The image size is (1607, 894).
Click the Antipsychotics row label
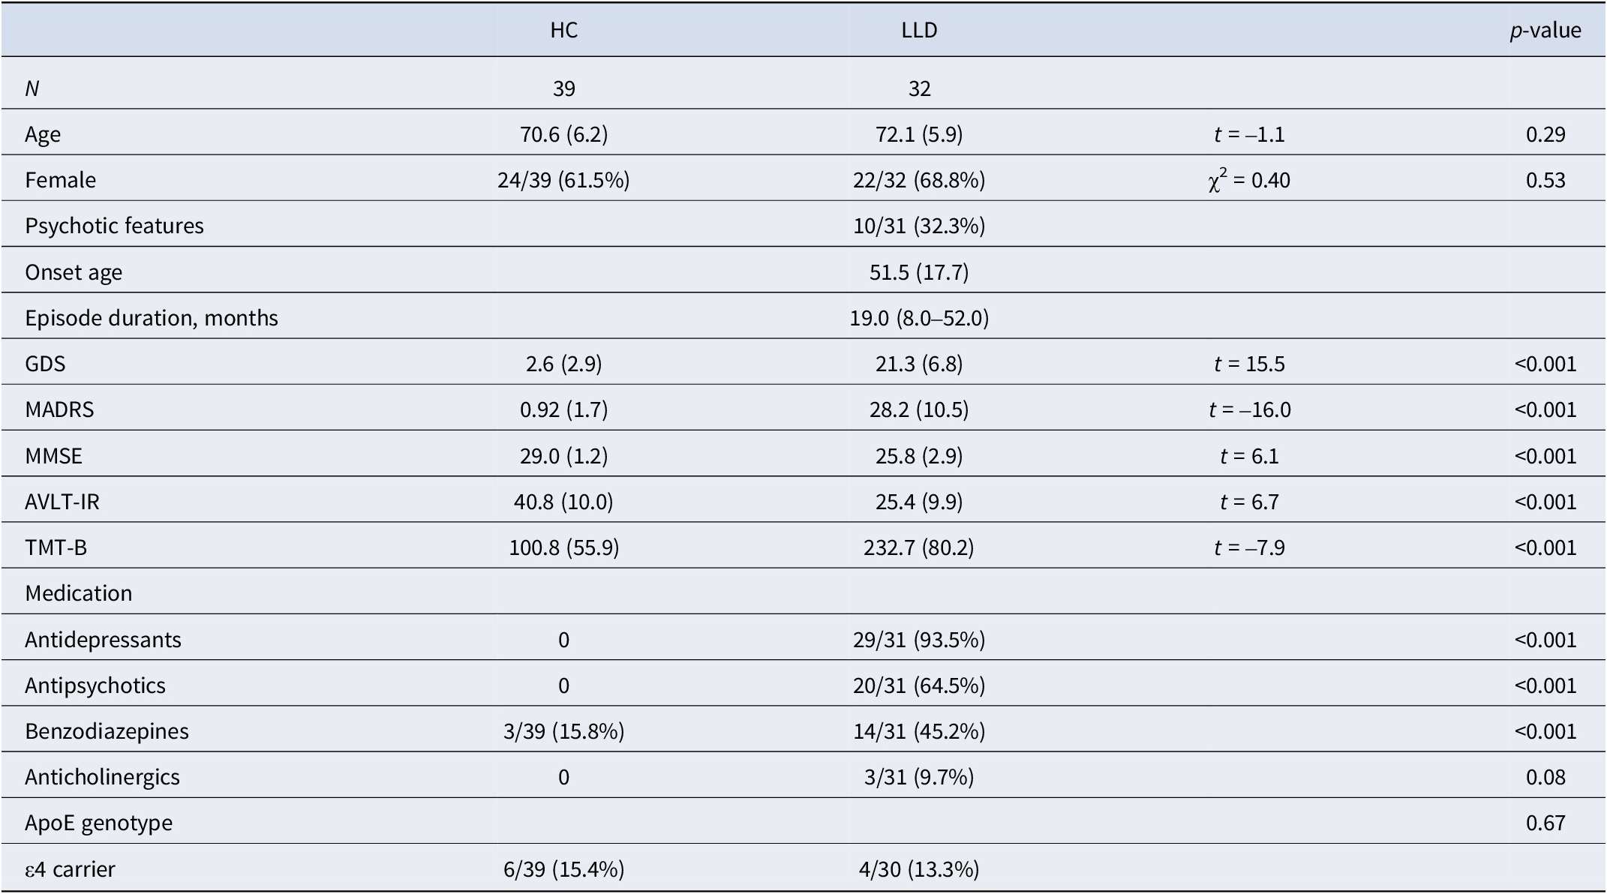[x=95, y=685]
